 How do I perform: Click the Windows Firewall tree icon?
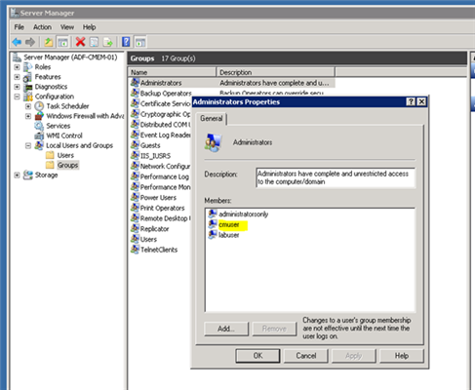click(39, 116)
